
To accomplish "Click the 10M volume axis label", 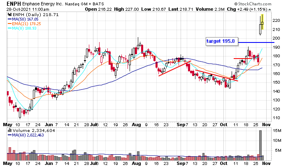I will pos(277,141).
